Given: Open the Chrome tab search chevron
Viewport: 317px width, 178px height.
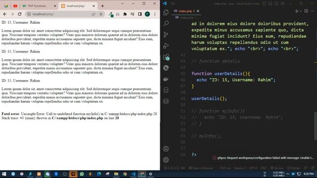Looking at the screenshot, I should (122, 3).
